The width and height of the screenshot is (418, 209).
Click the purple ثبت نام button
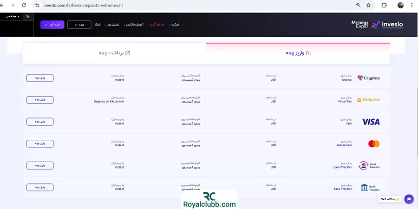[52, 25]
